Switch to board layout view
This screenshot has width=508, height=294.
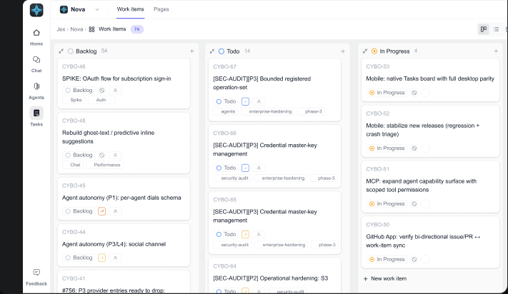(484, 29)
